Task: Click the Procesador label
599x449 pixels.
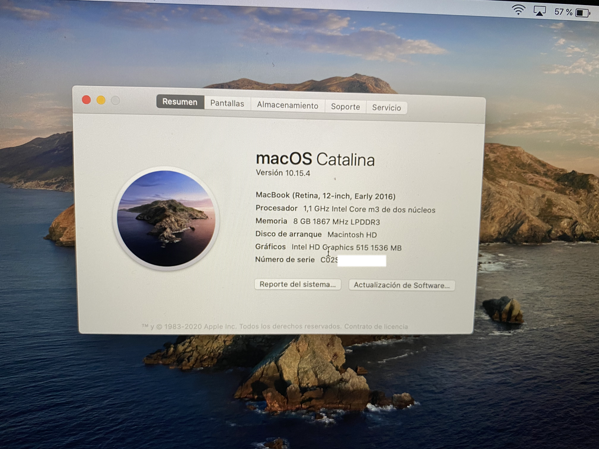Action: [277, 208]
